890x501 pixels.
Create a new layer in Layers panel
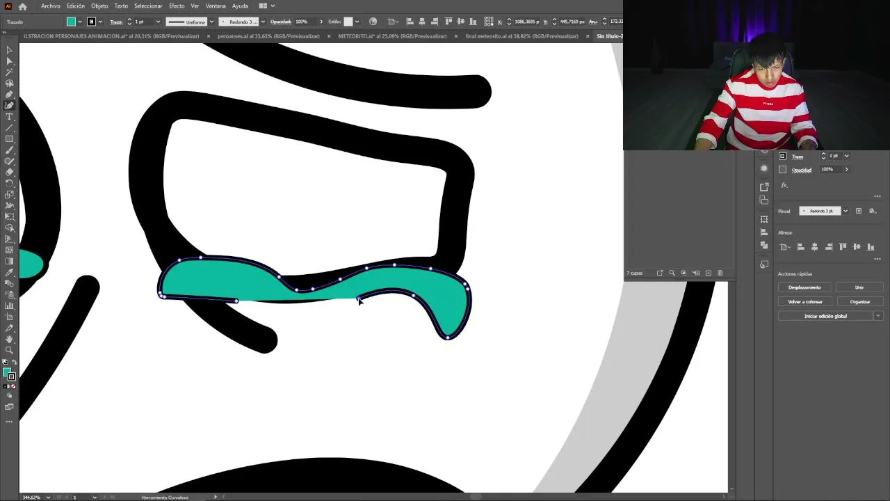point(708,273)
